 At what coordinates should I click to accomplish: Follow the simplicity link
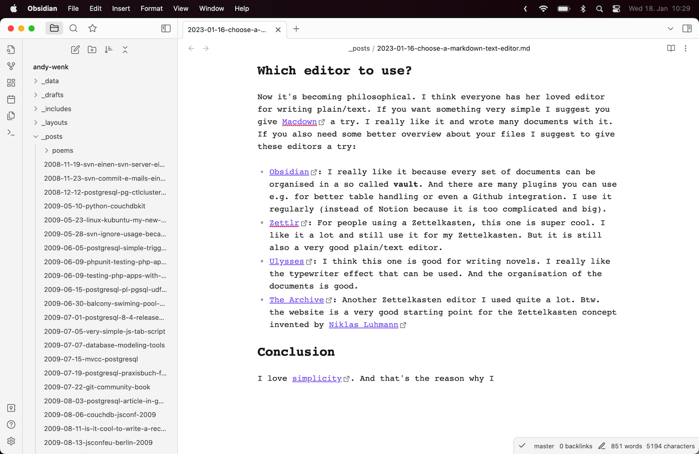(317, 379)
